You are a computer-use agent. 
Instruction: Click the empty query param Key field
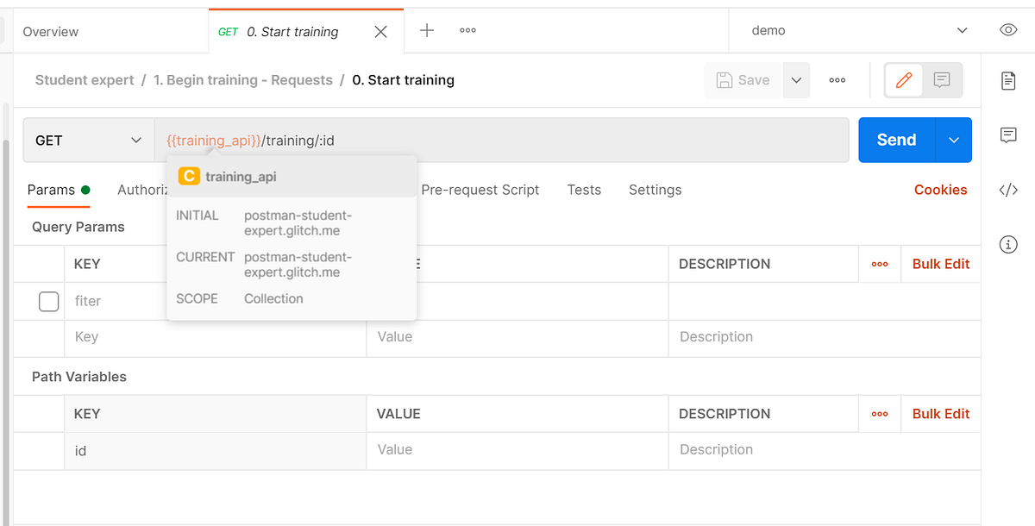216,337
